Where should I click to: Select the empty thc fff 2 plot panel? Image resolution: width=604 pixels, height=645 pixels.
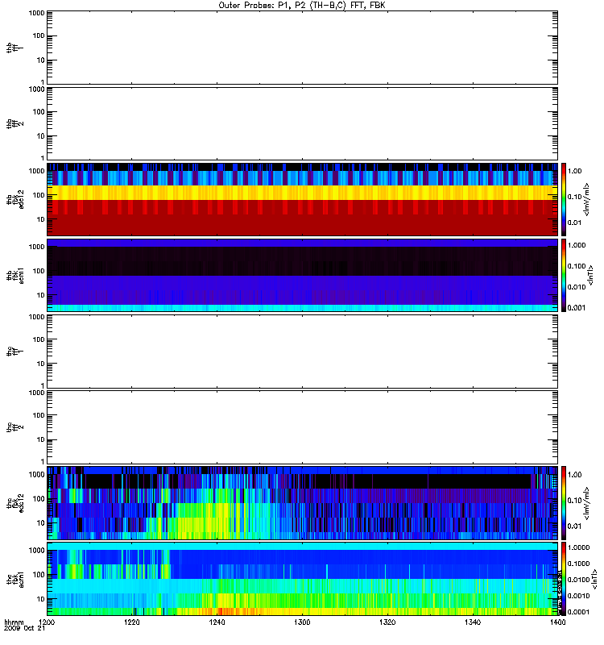tap(302, 427)
